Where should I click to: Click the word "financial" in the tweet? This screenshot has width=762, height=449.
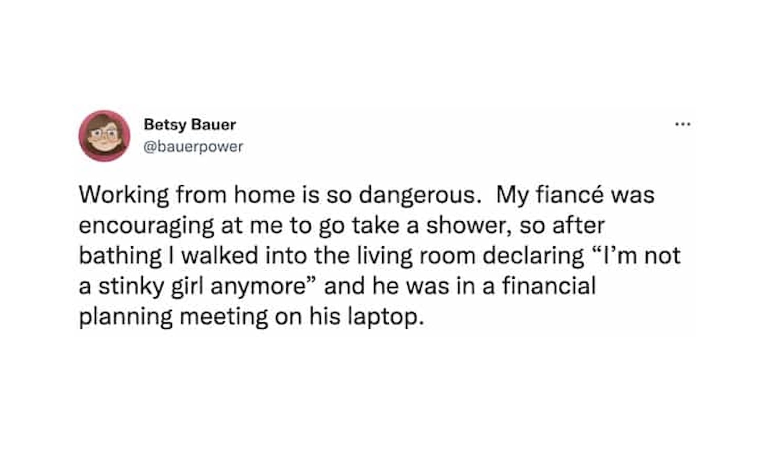tap(549, 286)
